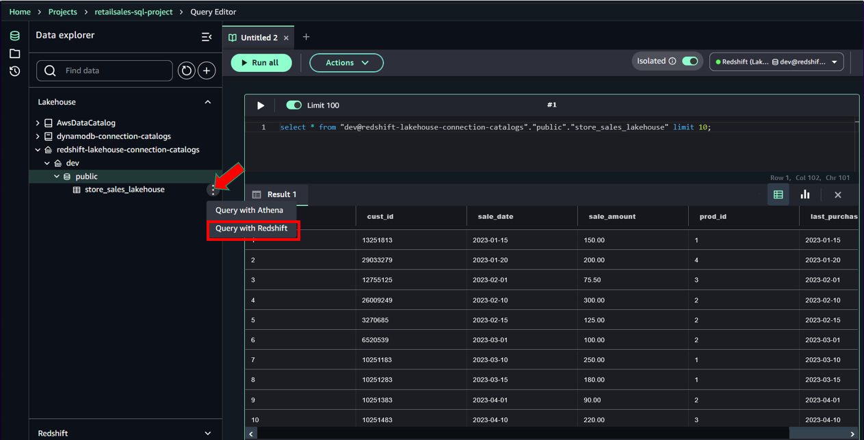Open the Redshift connection dropdown
This screenshot has width=864, height=440.
[x=776, y=62]
